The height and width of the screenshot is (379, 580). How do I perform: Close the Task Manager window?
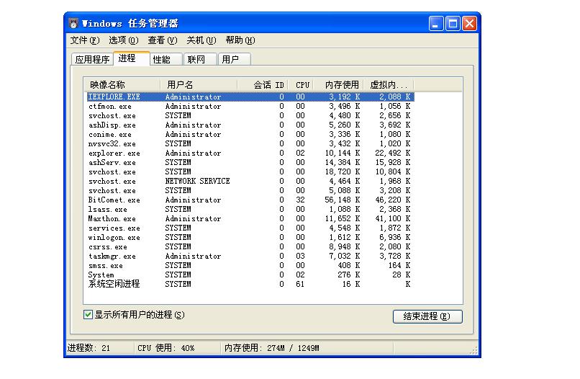(469, 23)
